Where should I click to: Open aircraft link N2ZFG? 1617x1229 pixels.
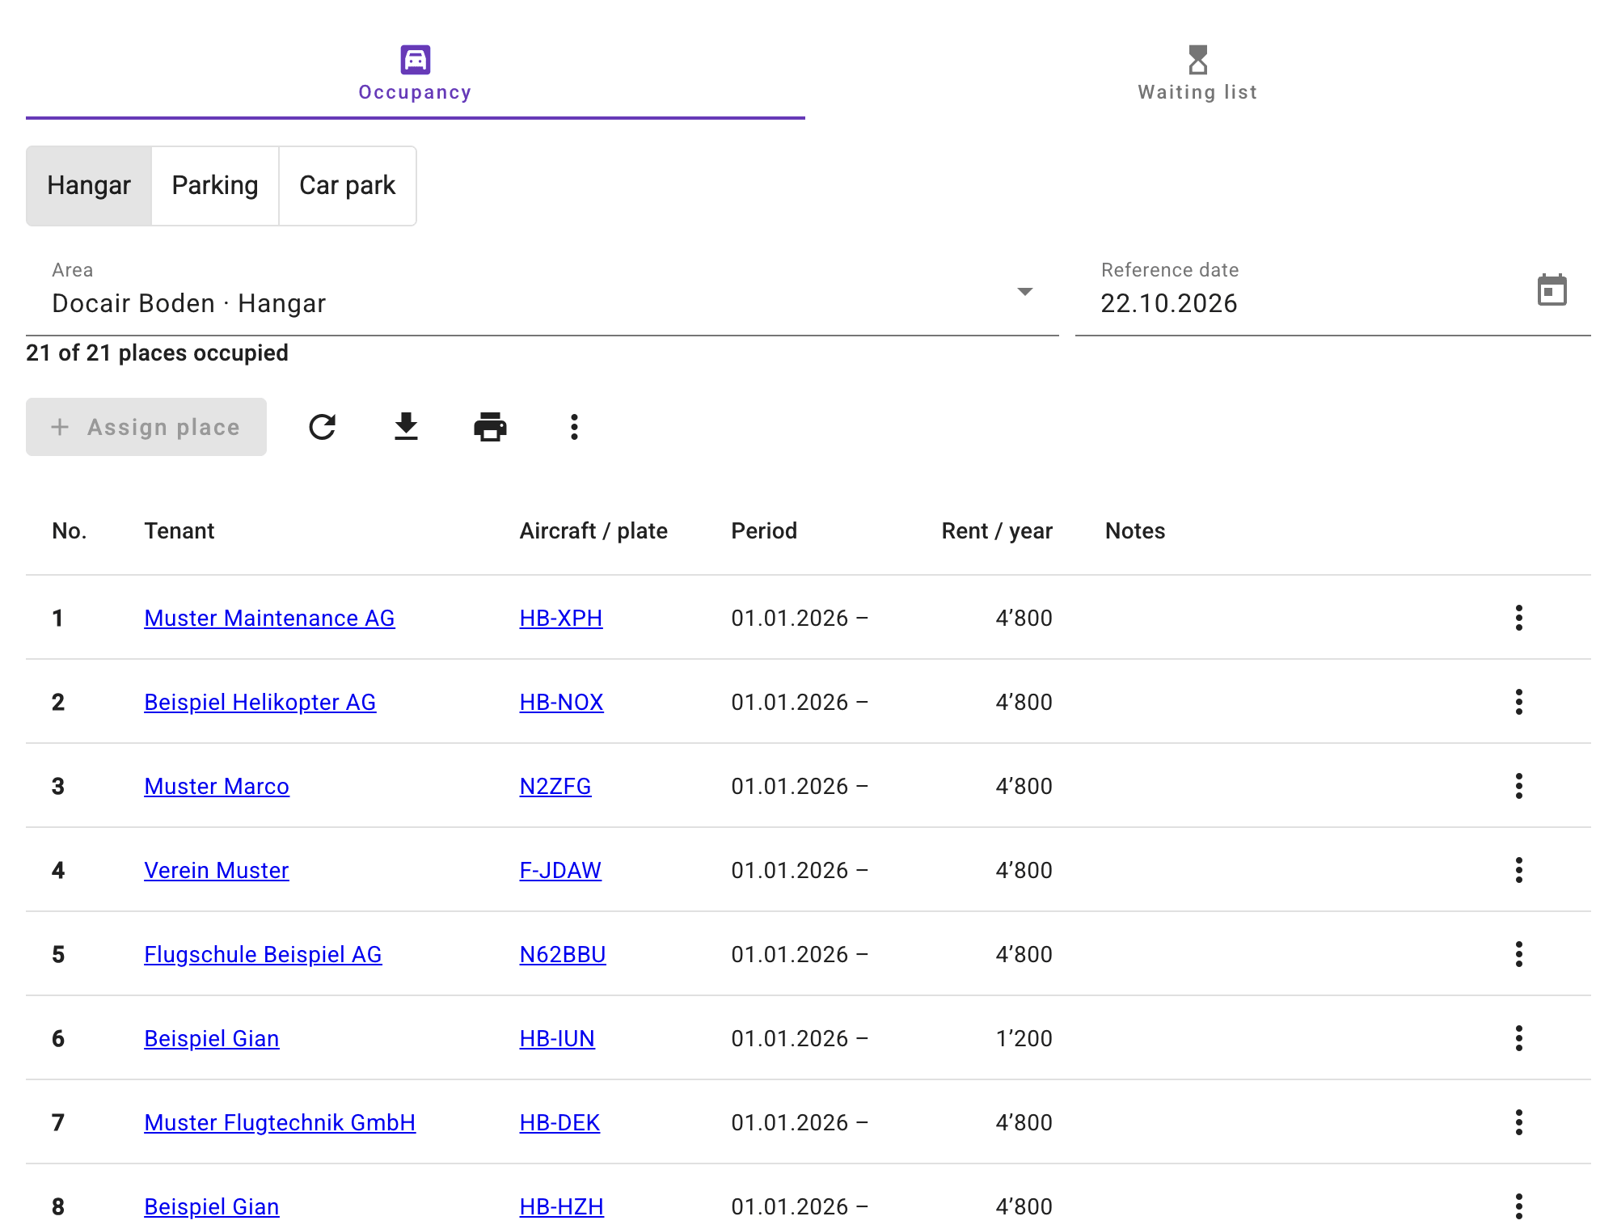point(555,787)
